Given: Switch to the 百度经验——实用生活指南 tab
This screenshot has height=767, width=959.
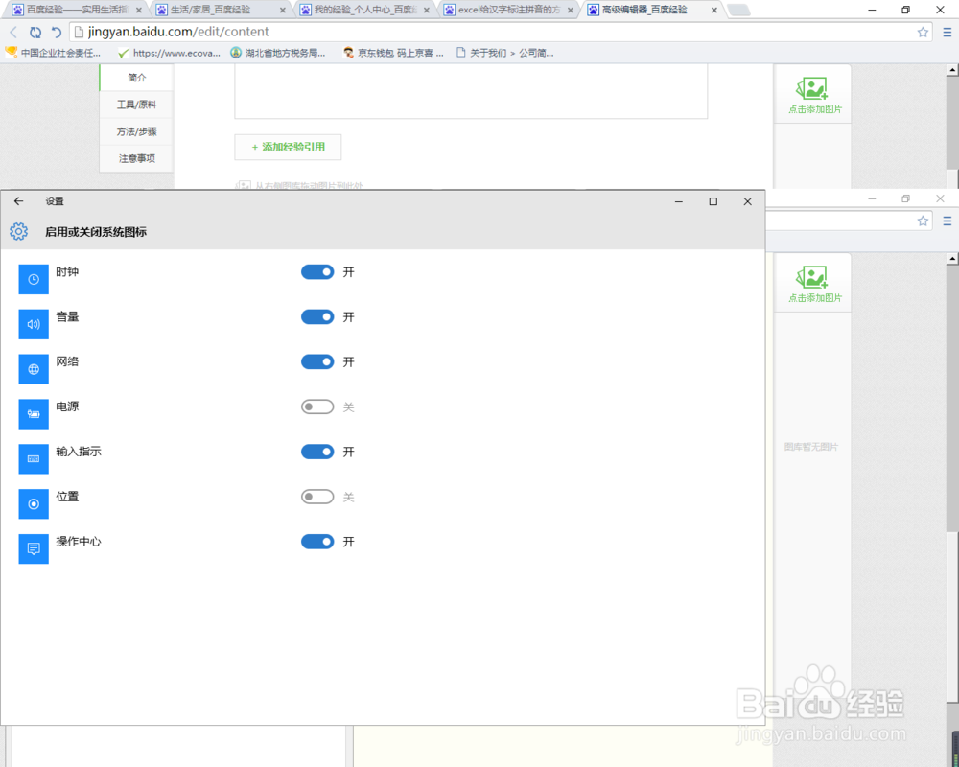Looking at the screenshot, I should pos(77,10).
